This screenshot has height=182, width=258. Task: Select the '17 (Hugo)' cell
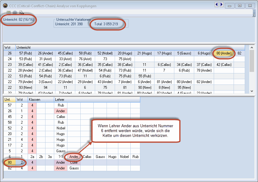[164, 53]
